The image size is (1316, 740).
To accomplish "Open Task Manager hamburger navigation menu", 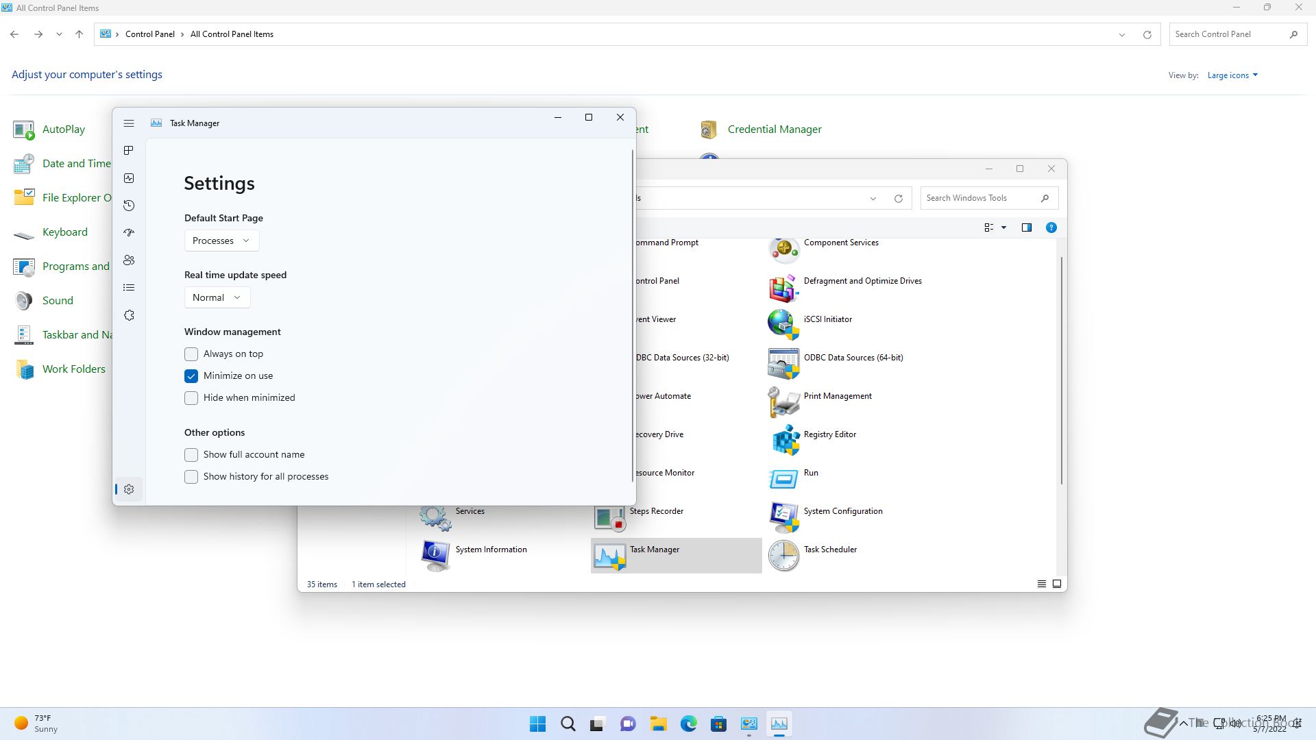I will (x=129, y=123).
